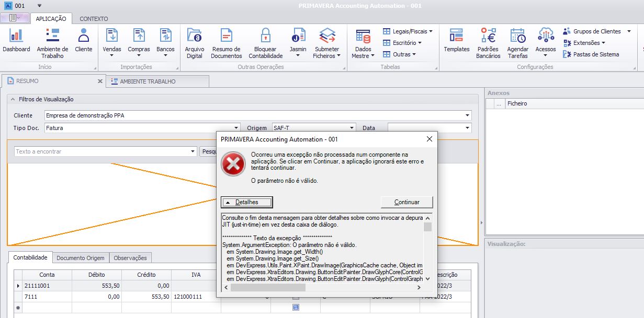Image resolution: width=644 pixels, height=318 pixels.
Task: Open Padrões Bancários icon
Action: [488, 43]
